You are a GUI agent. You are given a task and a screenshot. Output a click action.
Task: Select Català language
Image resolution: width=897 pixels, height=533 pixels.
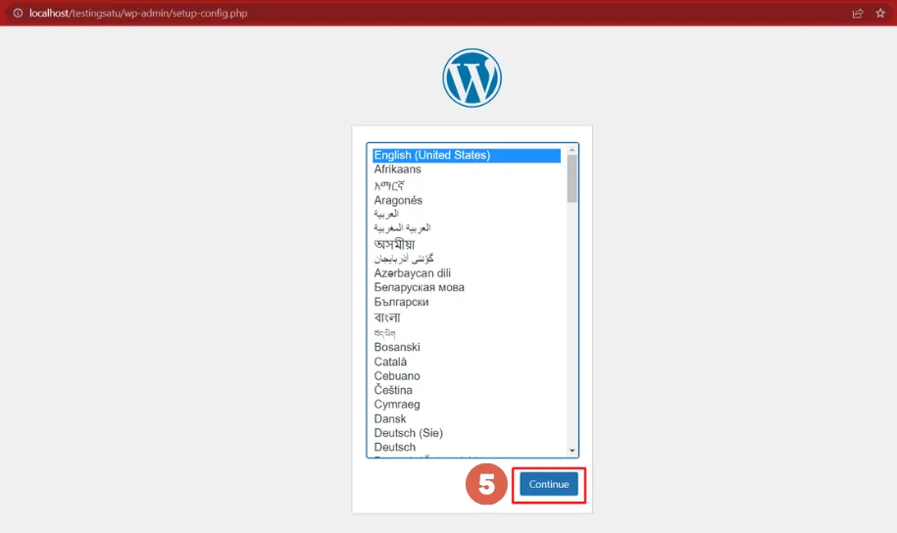[467, 362]
